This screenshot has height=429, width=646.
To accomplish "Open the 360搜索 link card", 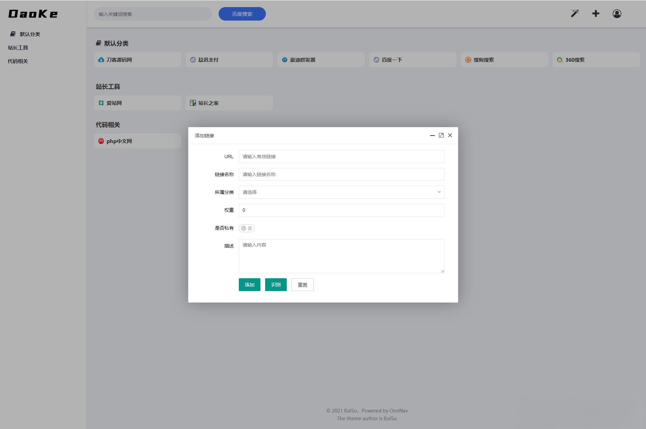I will click(596, 60).
